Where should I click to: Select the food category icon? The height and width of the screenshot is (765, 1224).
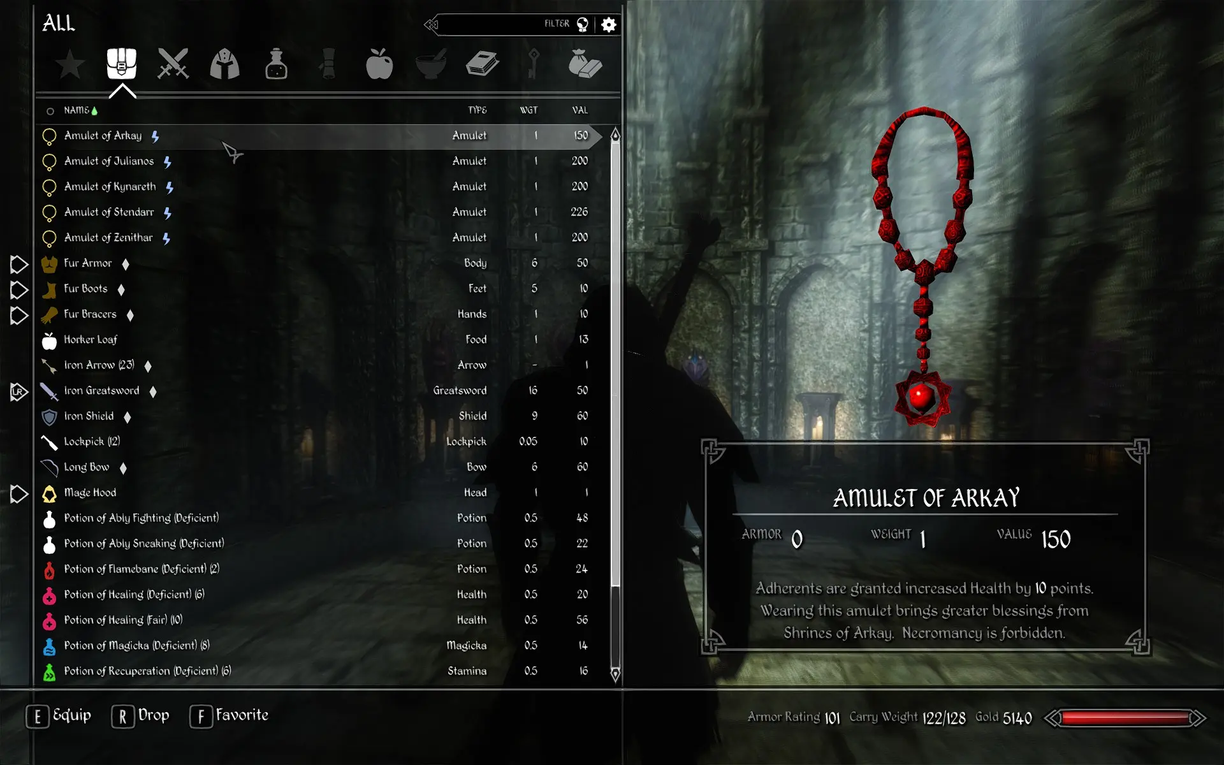(x=378, y=62)
